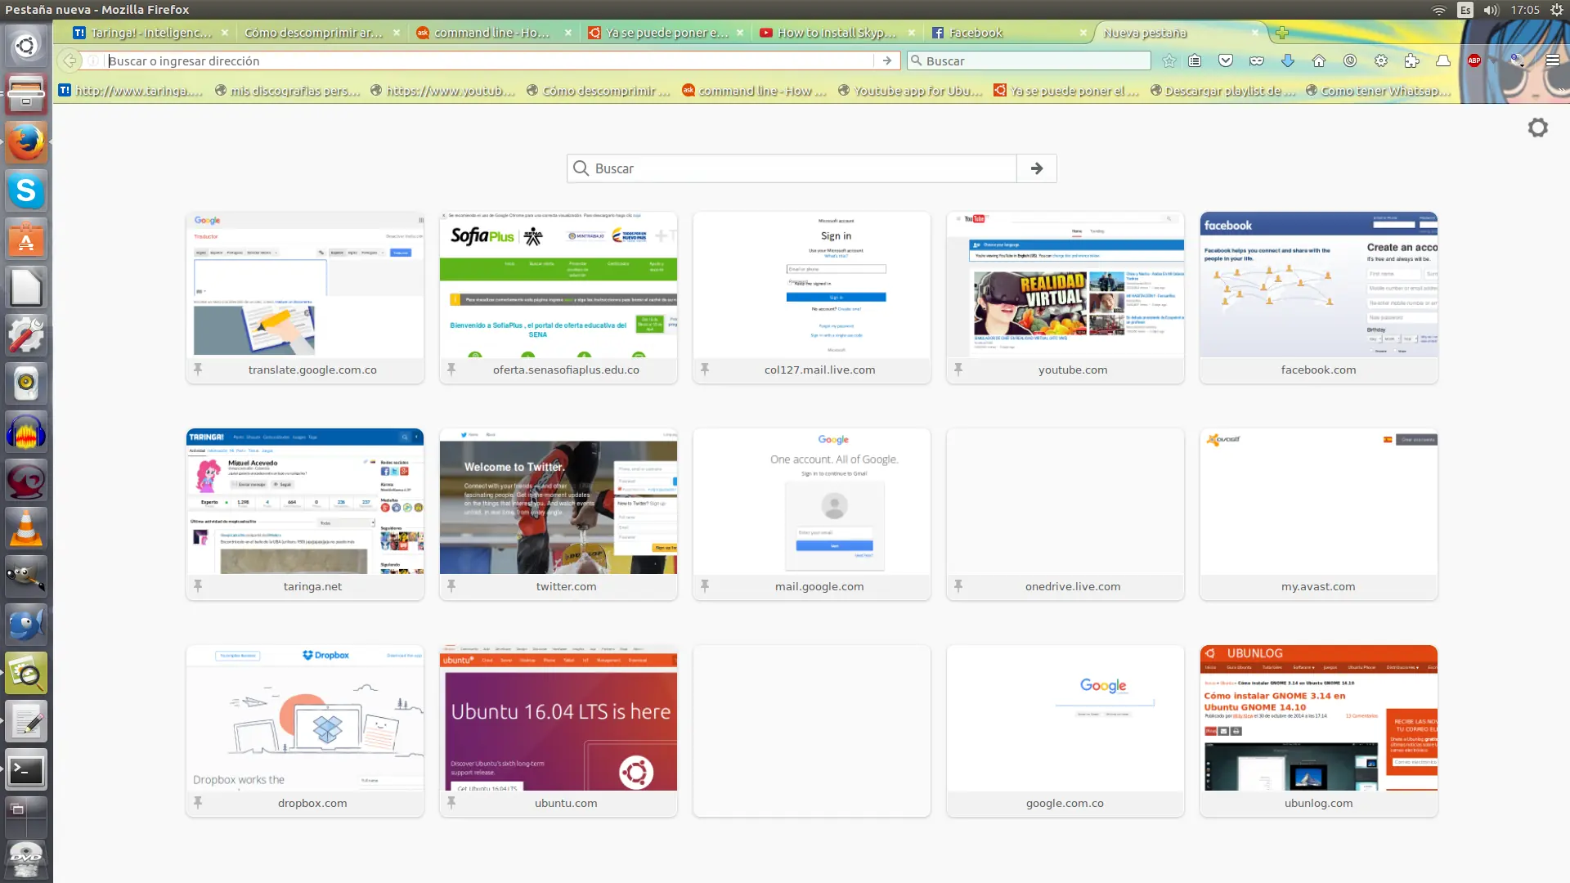Toggle the pin on the twitter.com tile

pos(451,586)
